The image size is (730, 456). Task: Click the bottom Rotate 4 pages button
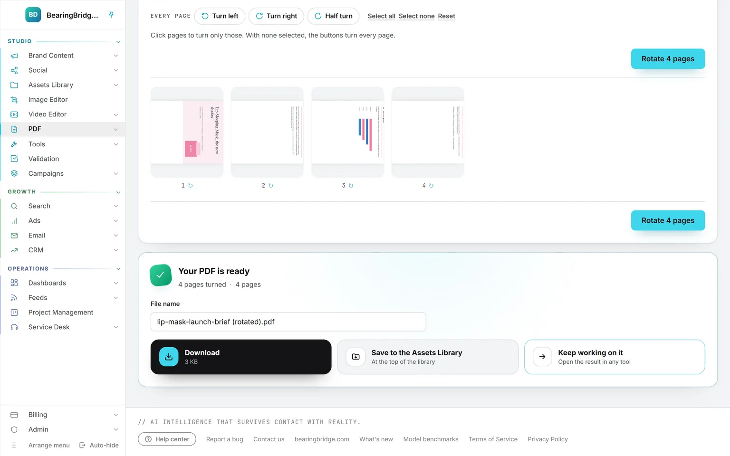pyautogui.click(x=668, y=220)
